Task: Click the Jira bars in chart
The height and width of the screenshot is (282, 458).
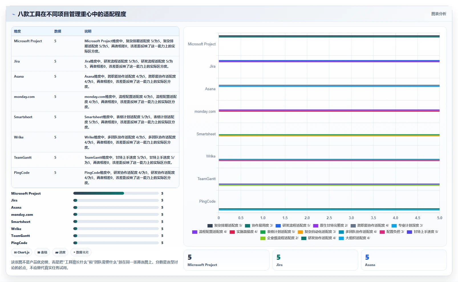Action: point(329,61)
